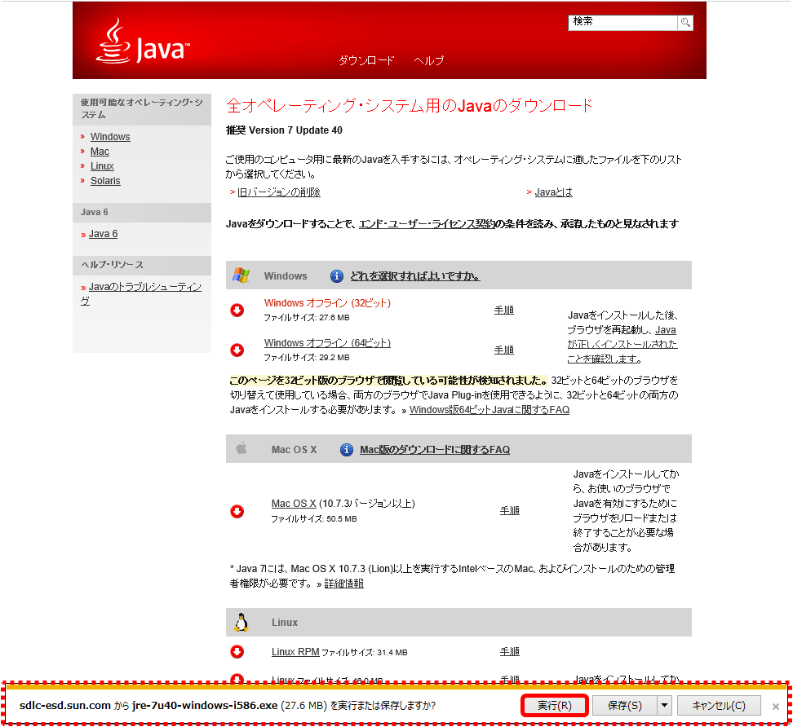Click the 実行(R) button
The width and height of the screenshot is (793, 727).
click(x=554, y=705)
